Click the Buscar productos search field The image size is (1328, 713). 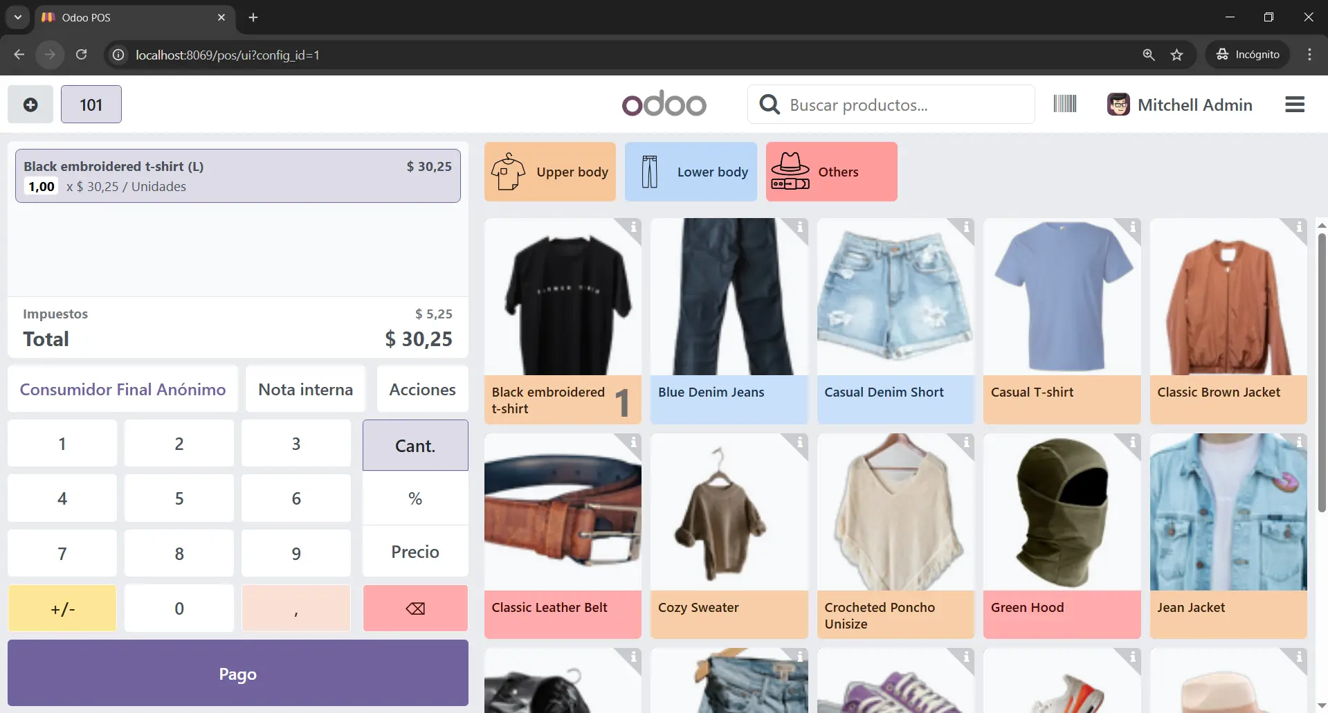click(x=900, y=105)
